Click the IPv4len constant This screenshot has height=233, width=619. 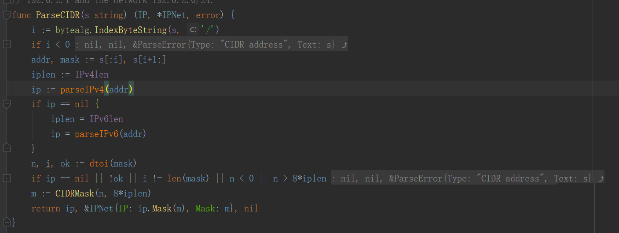(x=92, y=74)
